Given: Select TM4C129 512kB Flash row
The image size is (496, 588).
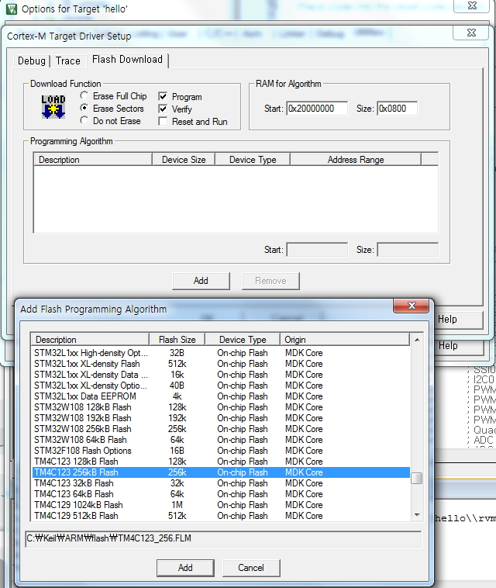Looking at the screenshot, I should tap(221, 516).
